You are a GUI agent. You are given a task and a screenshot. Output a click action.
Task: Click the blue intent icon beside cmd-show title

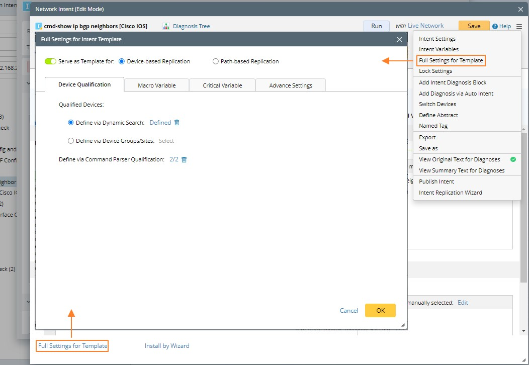(x=39, y=26)
